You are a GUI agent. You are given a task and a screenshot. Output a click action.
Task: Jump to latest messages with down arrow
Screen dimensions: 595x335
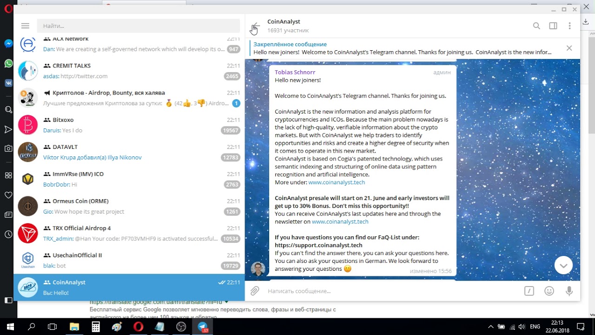[563, 266]
